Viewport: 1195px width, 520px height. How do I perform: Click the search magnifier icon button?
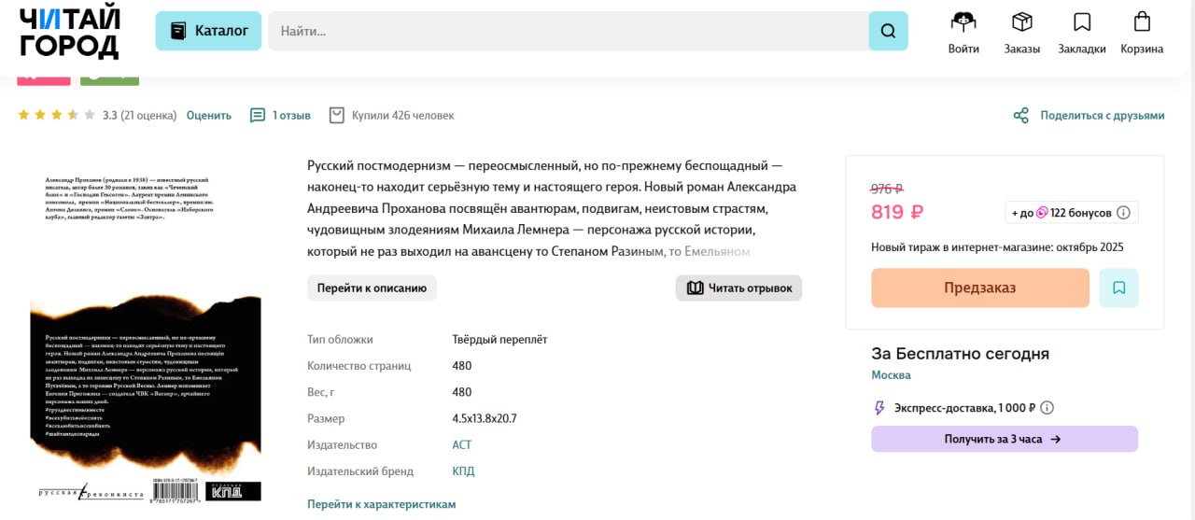click(x=888, y=31)
